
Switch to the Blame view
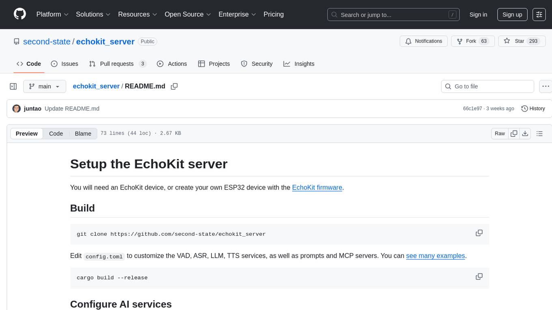click(x=83, y=133)
